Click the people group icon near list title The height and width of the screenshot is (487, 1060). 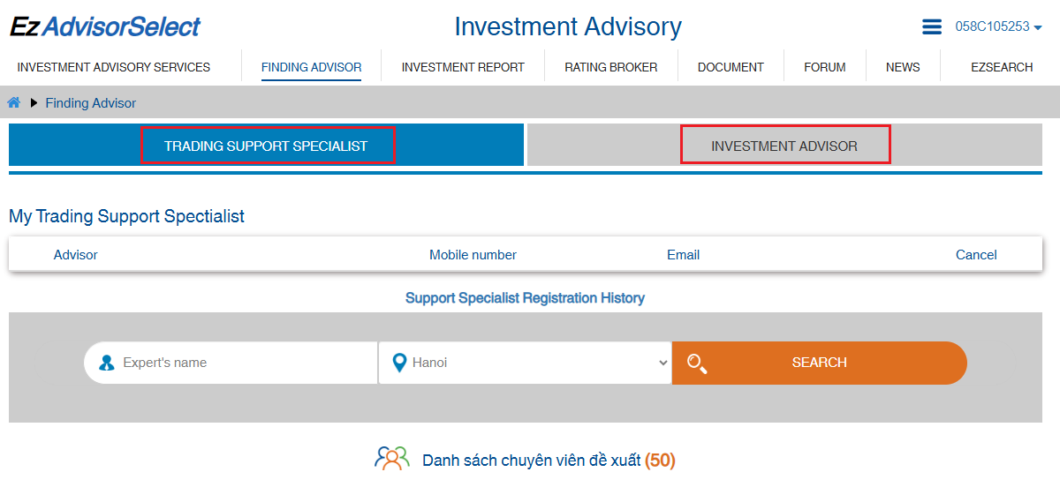coord(392,459)
